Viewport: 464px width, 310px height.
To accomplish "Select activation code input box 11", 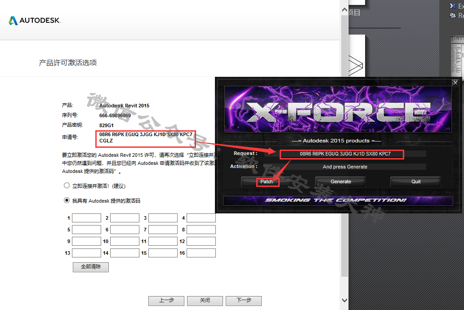I will 163,241.
